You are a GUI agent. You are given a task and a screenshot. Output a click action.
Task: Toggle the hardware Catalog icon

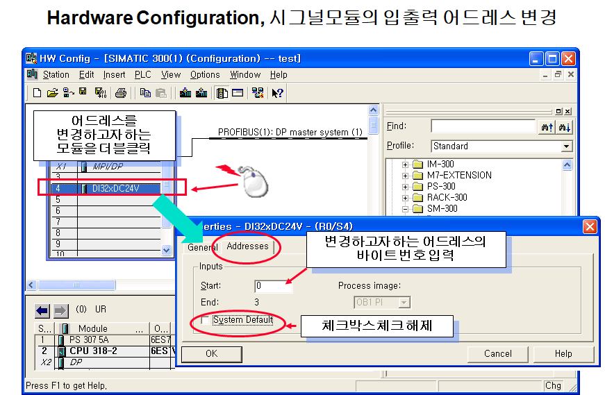click(x=222, y=93)
